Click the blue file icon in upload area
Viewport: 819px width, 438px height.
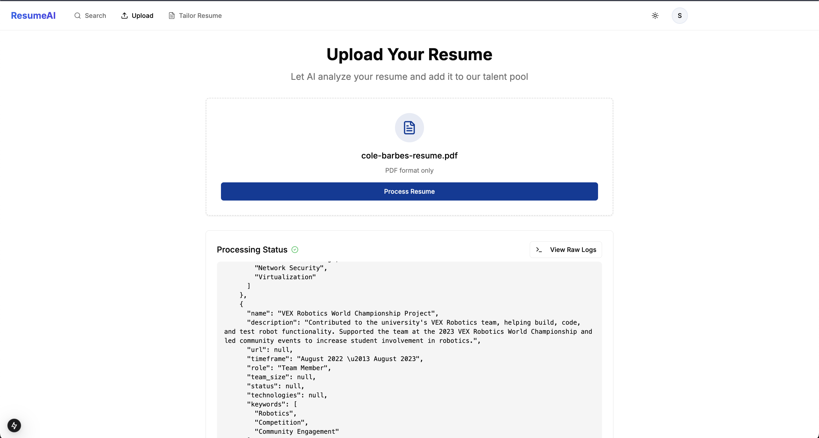pyautogui.click(x=409, y=128)
